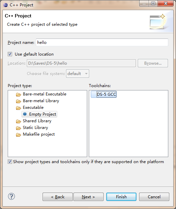Image resolution: width=176 pixels, height=209 pixels.
Task: Click the Browse location button
Action: point(153,63)
